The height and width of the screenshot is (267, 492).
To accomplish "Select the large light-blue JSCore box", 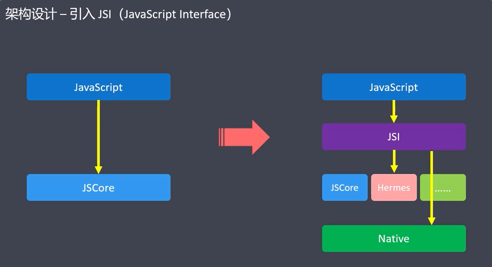I will 98,188.
